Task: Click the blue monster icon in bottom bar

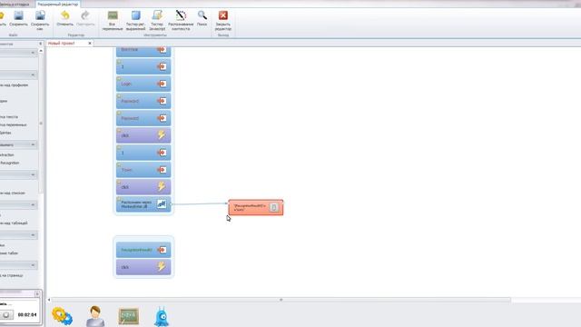Action: (x=162, y=316)
